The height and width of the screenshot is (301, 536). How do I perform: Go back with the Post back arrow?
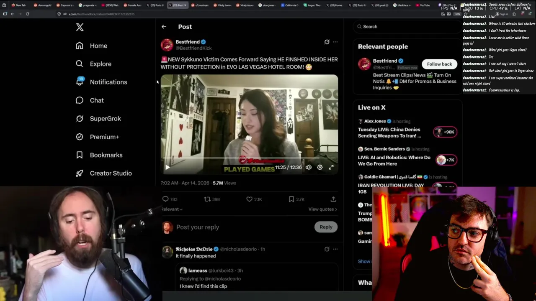[x=164, y=27]
